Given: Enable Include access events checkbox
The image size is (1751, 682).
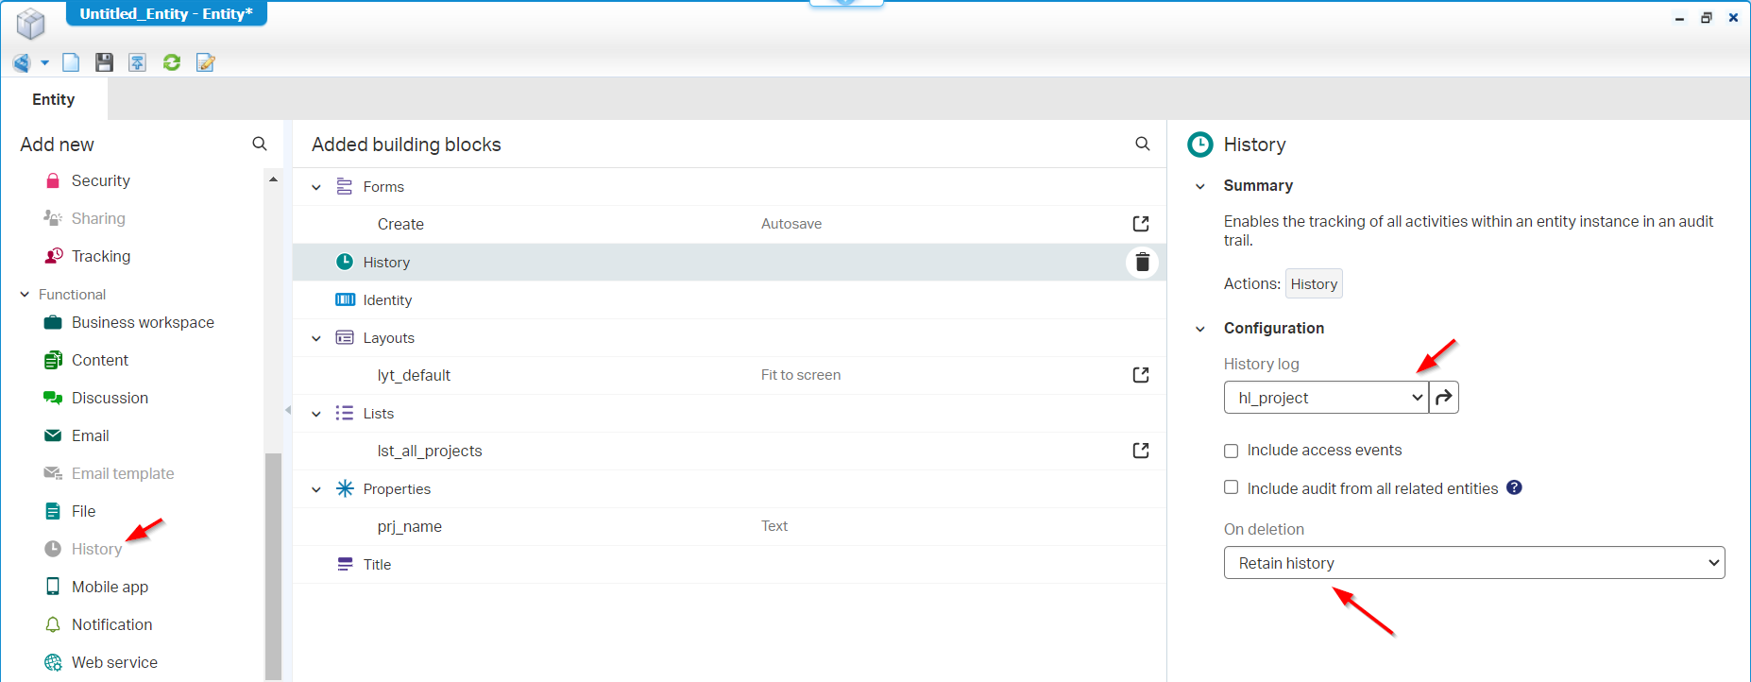Looking at the screenshot, I should tap(1232, 451).
